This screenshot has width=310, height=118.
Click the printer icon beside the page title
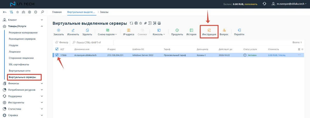pos(159,23)
